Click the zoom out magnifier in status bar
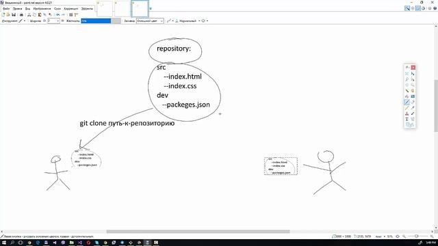438x246 pixels. click(404, 236)
